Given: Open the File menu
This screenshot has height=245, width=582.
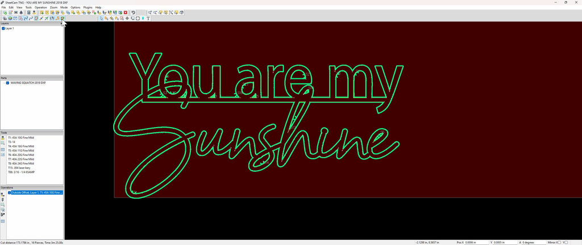Looking at the screenshot, I should coord(4,7).
